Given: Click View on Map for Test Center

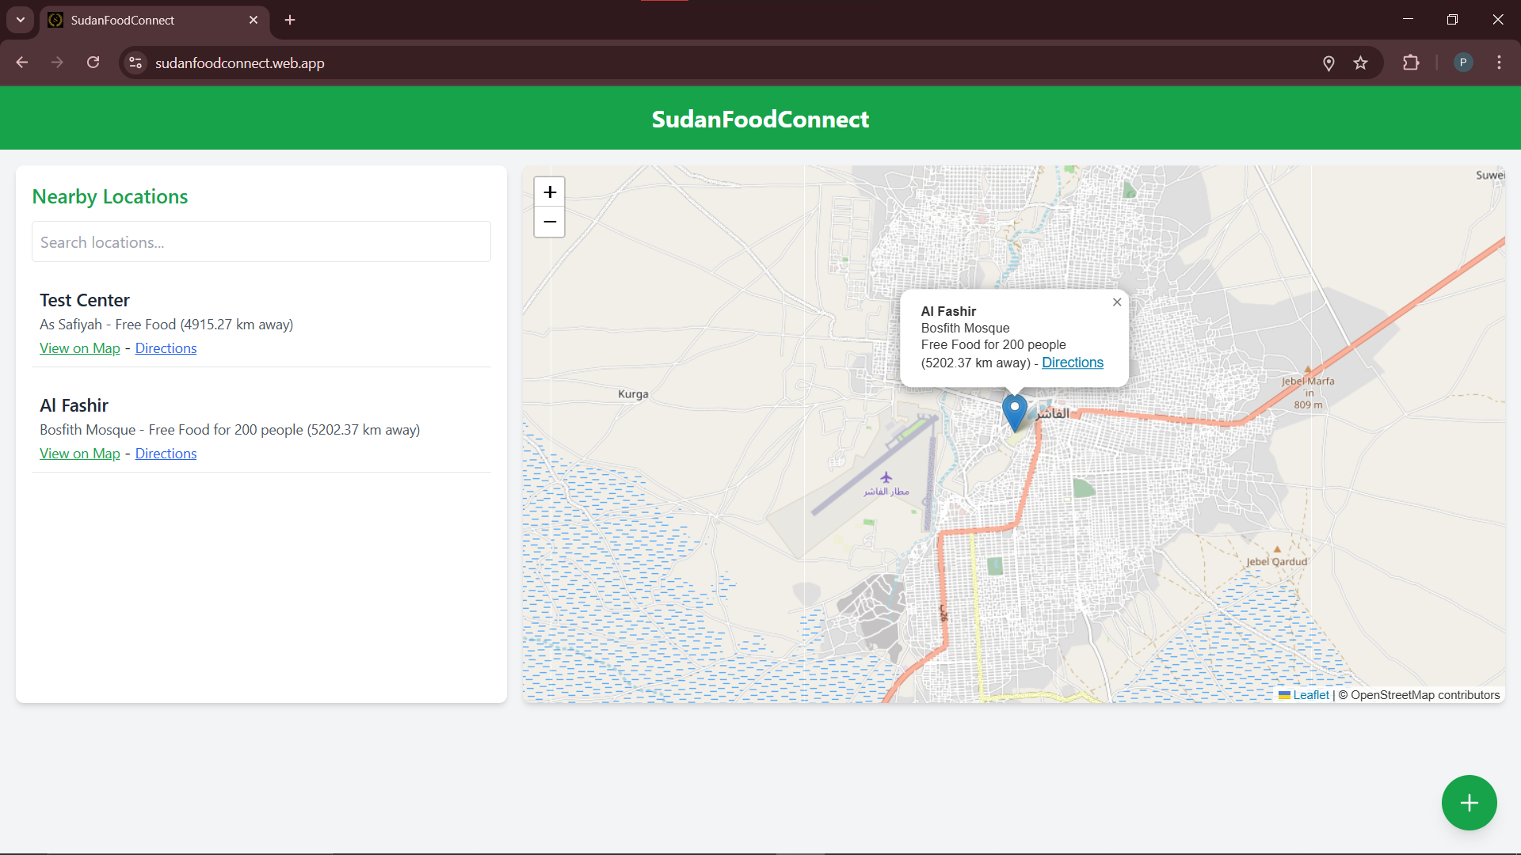Looking at the screenshot, I should pyautogui.click(x=80, y=348).
